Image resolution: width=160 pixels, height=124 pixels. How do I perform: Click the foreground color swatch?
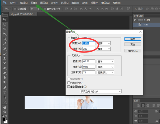pos(4,119)
